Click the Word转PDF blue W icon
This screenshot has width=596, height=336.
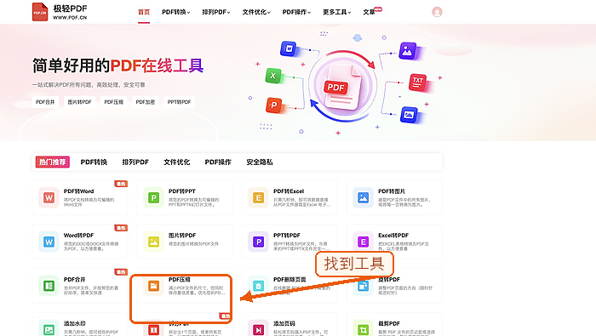click(49, 242)
